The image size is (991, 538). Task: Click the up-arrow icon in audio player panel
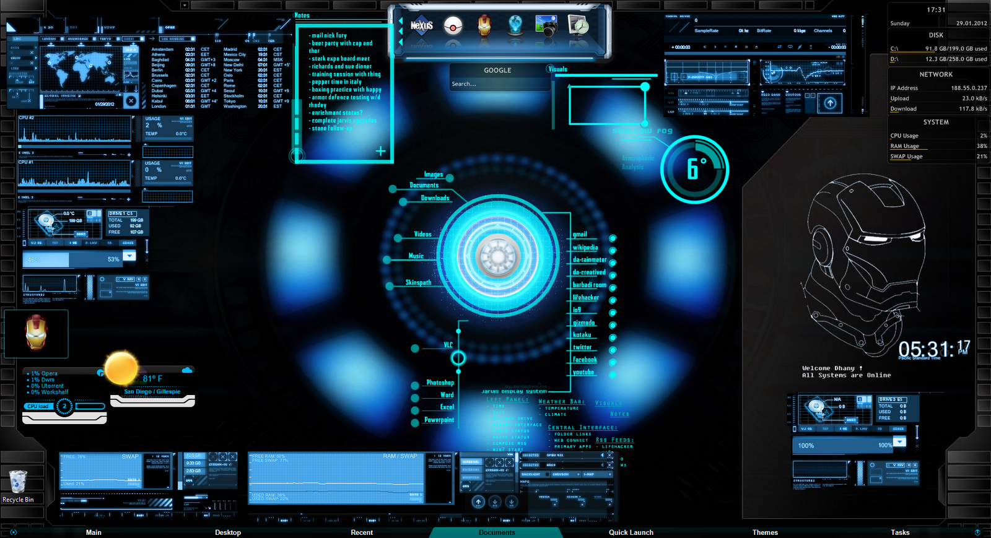coord(830,103)
